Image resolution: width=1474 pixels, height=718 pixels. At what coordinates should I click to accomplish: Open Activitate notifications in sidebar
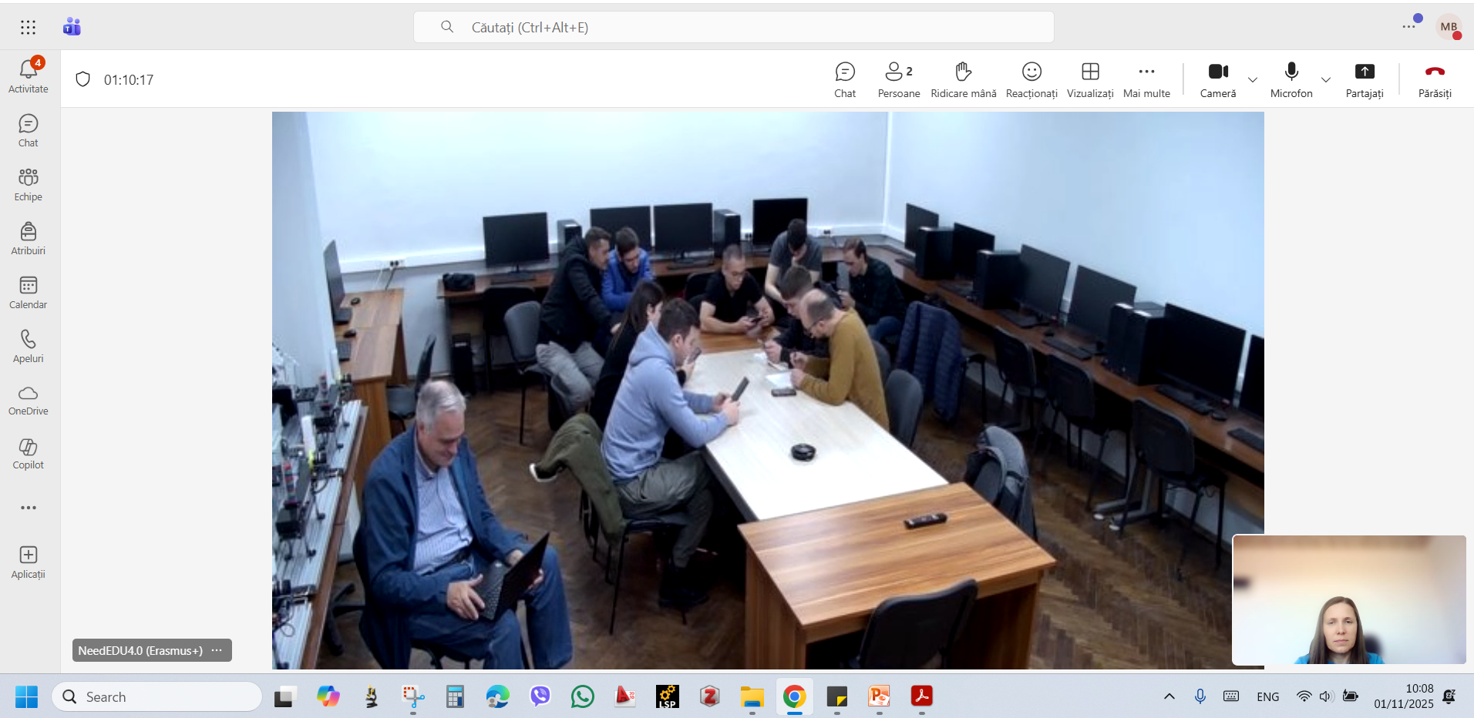29,76
